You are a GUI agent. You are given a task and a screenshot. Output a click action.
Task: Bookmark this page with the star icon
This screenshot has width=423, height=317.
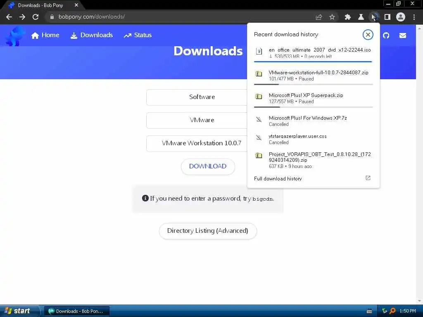[x=332, y=17]
